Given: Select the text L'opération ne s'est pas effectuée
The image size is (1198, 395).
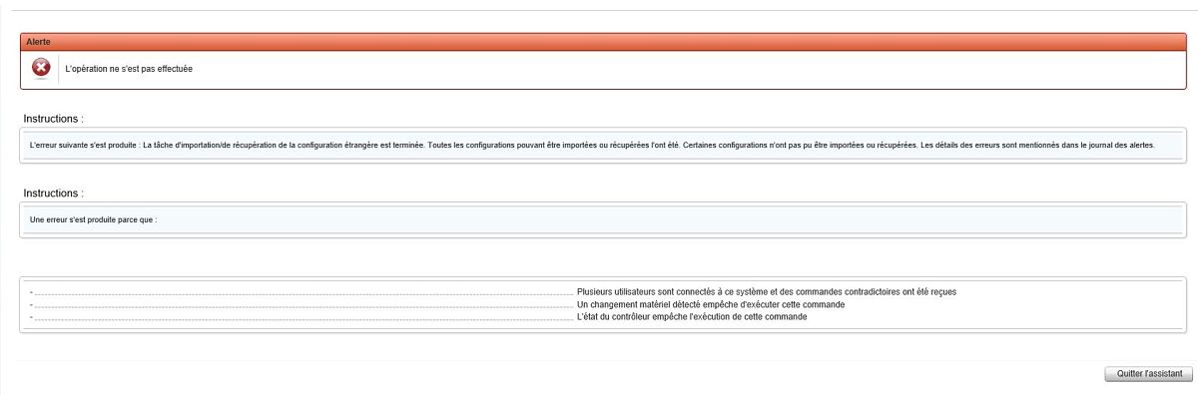Looking at the screenshot, I should (129, 70).
